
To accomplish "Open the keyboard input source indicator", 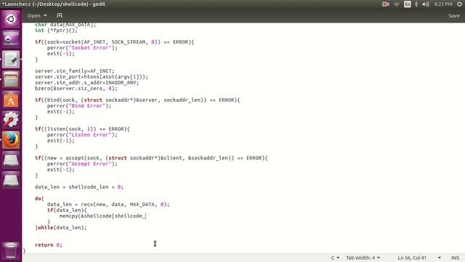I will [x=407, y=4].
